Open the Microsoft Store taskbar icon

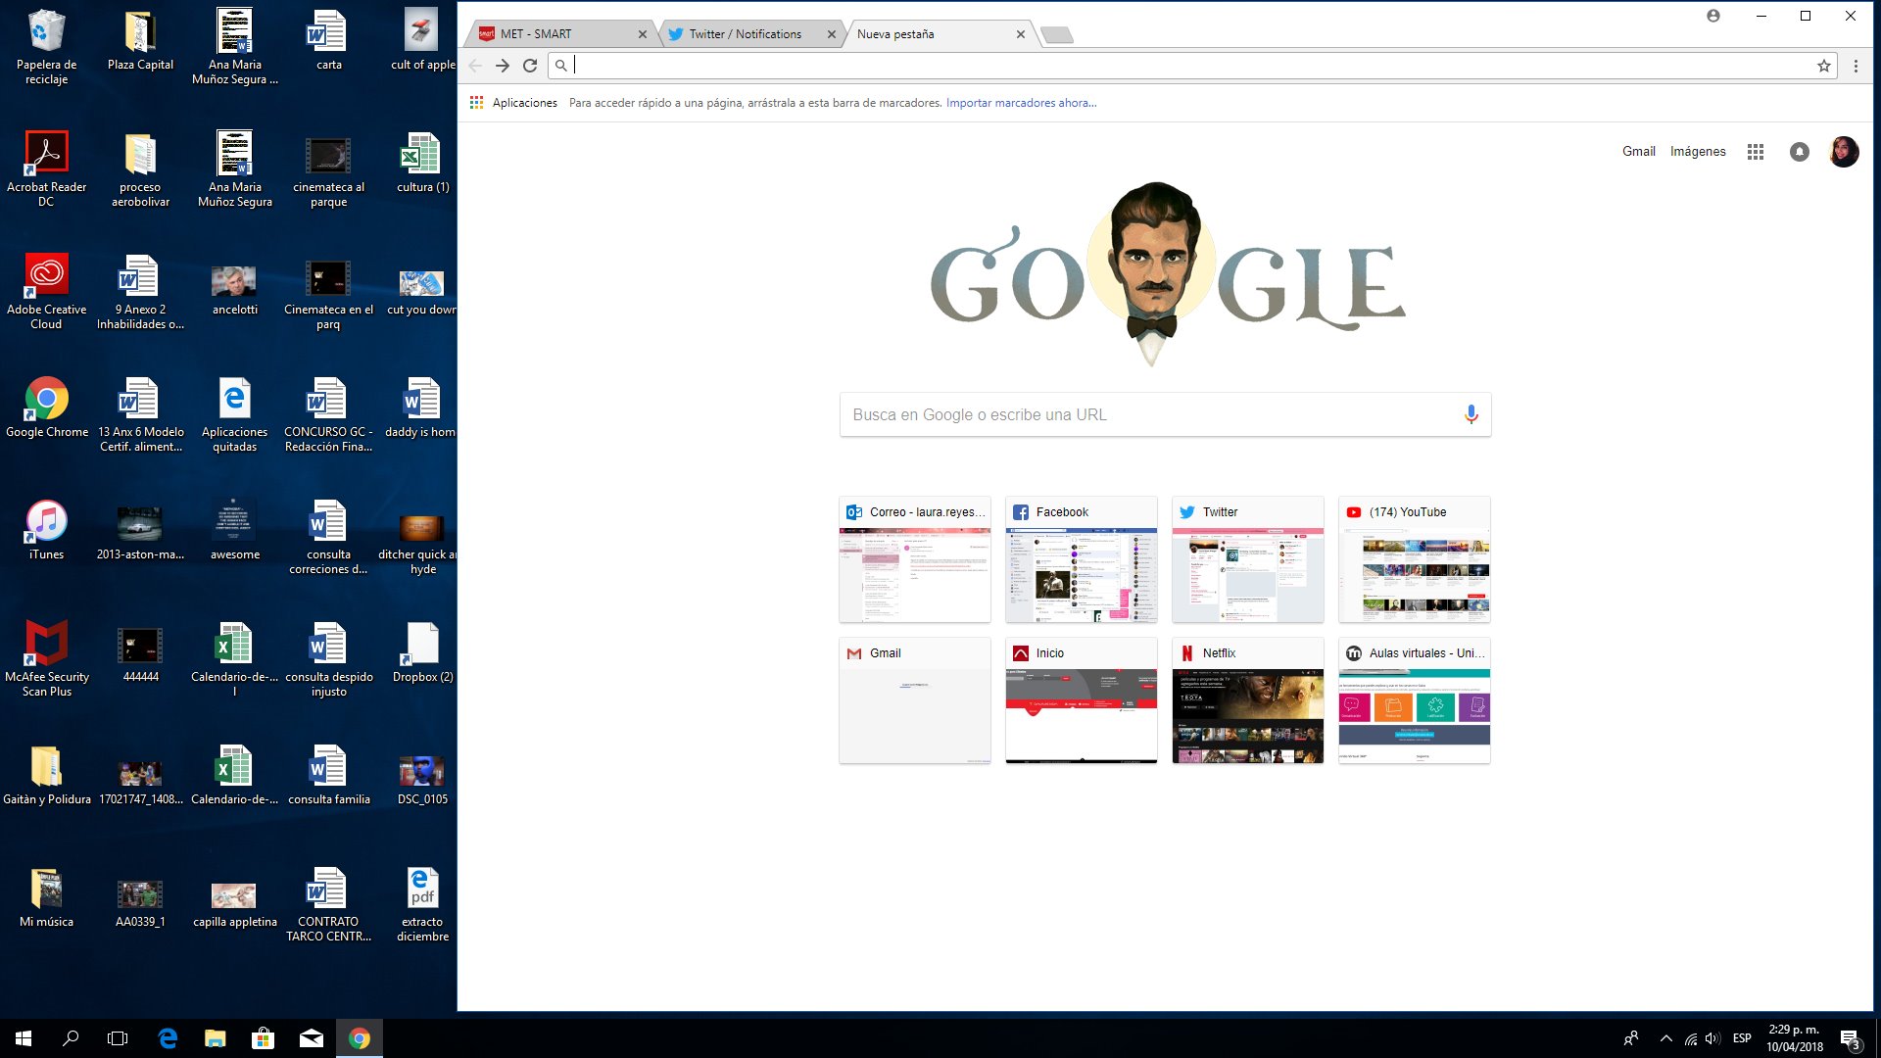tap(263, 1038)
